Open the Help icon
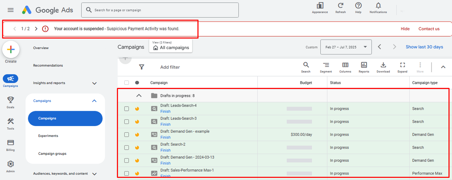 [x=358, y=6]
